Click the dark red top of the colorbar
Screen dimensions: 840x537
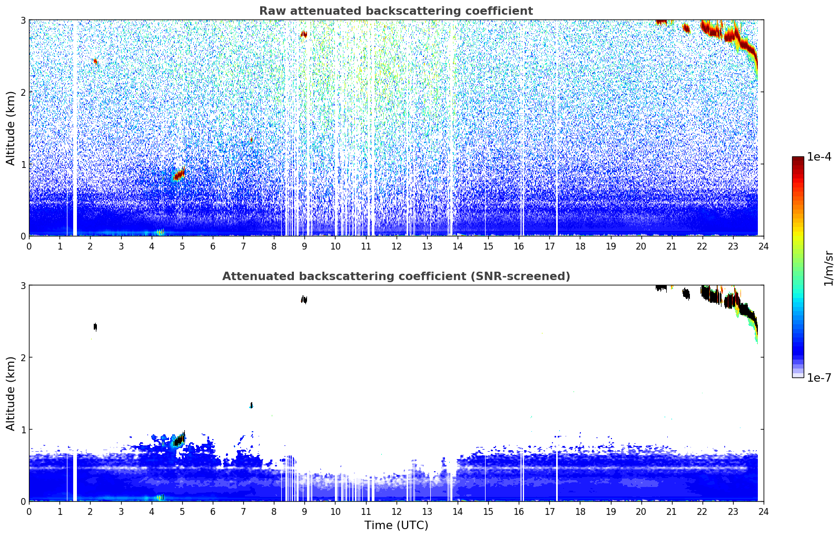797,160
